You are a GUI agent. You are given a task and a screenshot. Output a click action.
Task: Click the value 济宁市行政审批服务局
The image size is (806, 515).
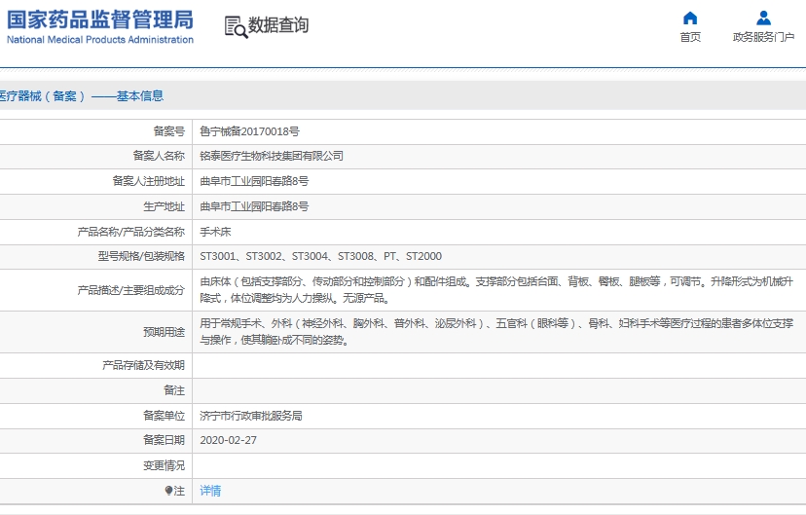coord(251,416)
